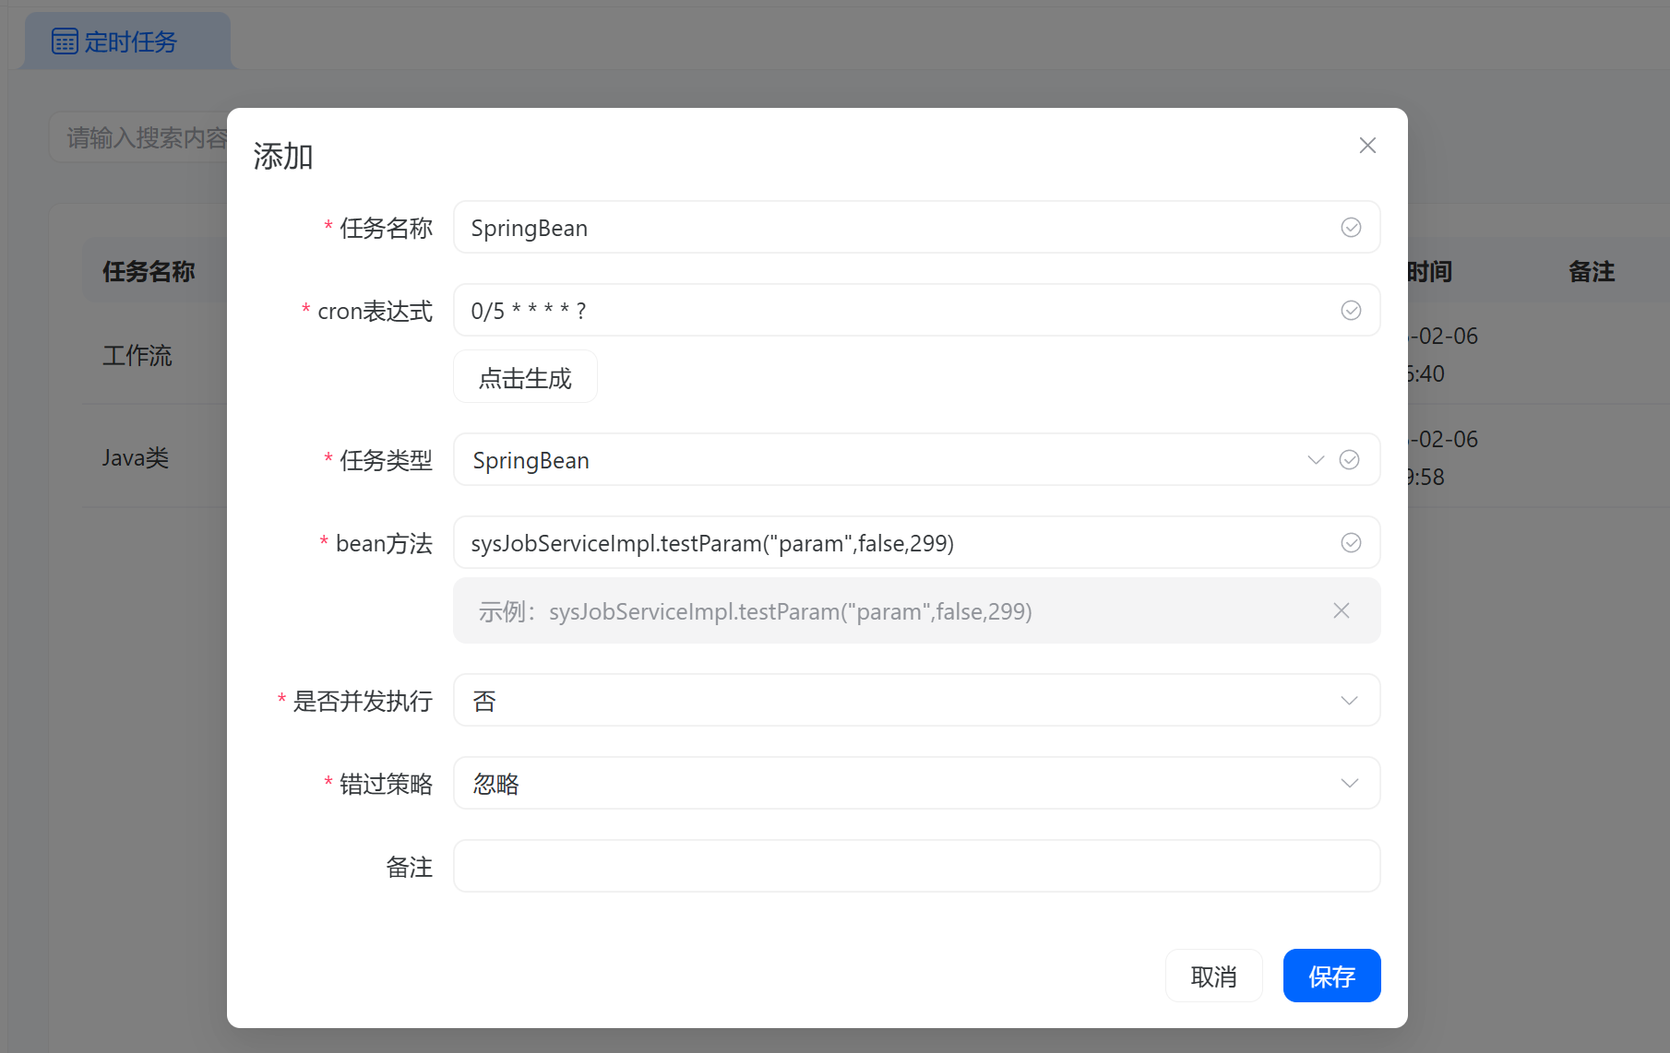Dismiss the 示例 hint alert
This screenshot has height=1053, width=1670.
pyautogui.click(x=1342, y=610)
